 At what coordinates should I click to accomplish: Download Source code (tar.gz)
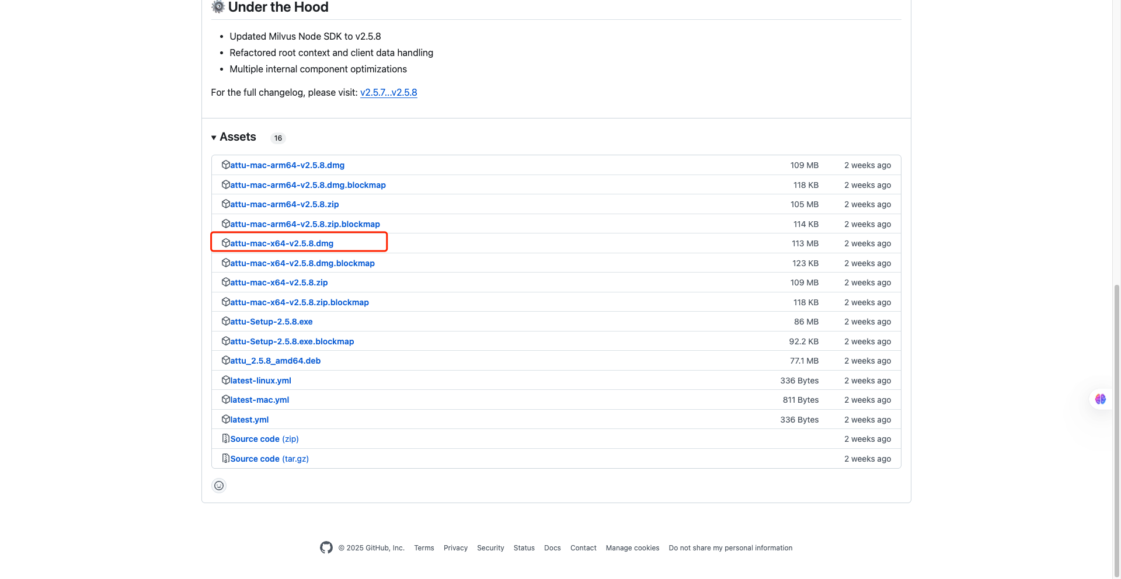[269, 459]
